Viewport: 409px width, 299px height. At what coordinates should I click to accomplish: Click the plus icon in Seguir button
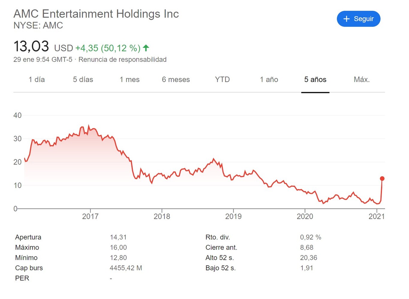(x=346, y=19)
